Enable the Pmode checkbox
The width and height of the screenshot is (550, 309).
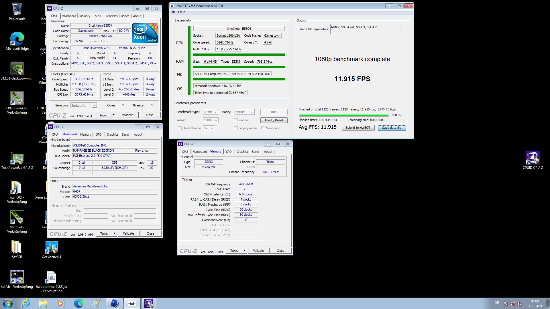click(236, 120)
